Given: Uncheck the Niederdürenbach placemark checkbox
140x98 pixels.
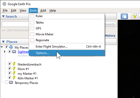Looking at the screenshot, I should pos(10,63).
